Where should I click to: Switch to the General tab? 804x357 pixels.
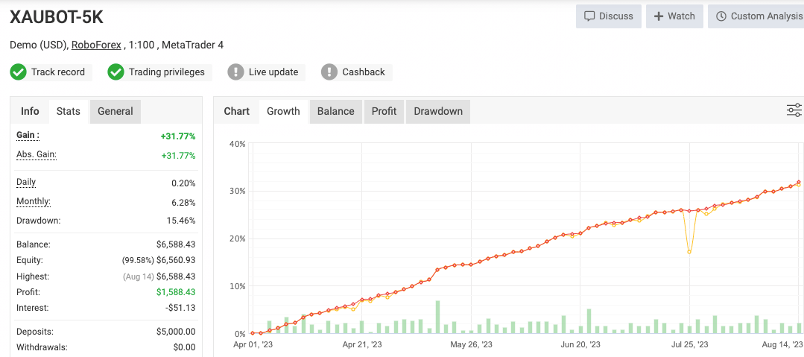(115, 111)
